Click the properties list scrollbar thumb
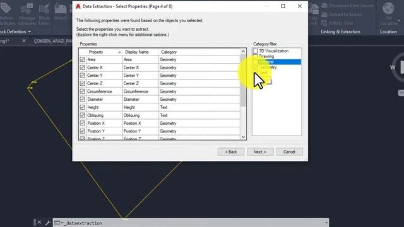 (243, 81)
